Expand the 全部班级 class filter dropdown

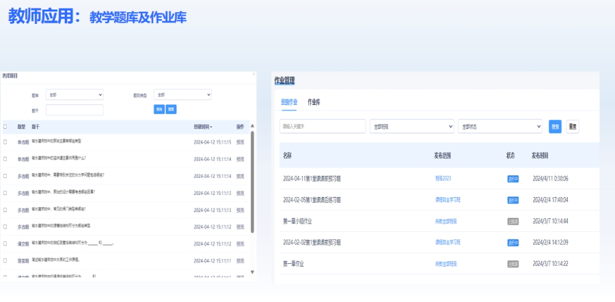tap(412, 127)
